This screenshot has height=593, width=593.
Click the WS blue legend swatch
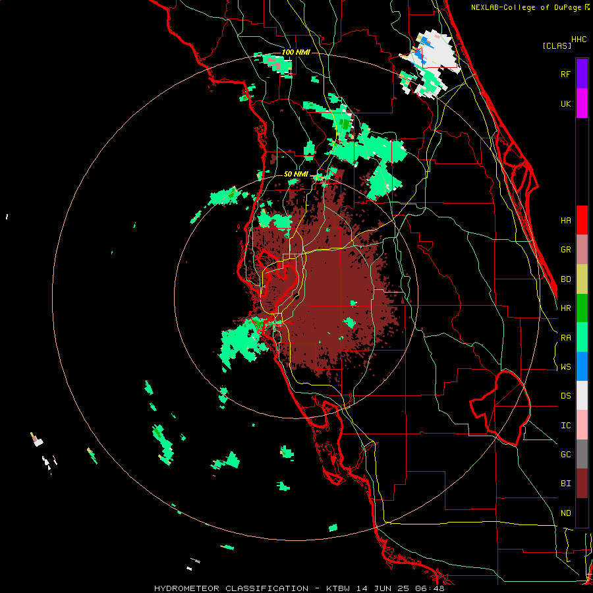(x=582, y=366)
